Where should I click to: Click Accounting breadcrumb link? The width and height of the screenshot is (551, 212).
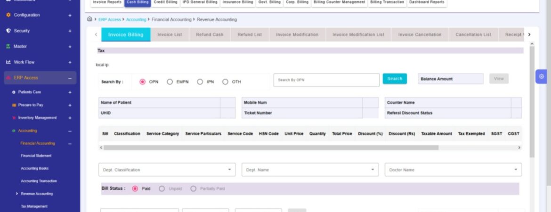click(x=136, y=20)
